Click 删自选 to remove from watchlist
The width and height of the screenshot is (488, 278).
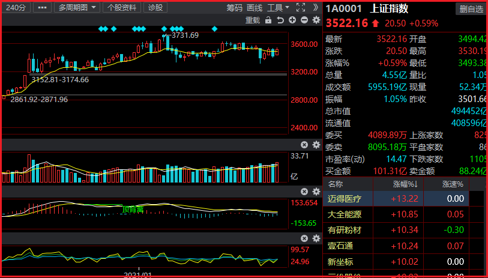click(471, 8)
